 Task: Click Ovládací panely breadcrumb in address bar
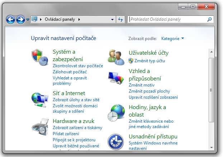tap(60, 19)
